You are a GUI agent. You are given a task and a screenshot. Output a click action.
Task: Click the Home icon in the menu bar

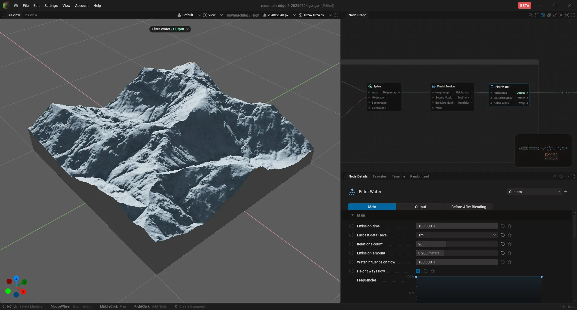click(16, 5)
